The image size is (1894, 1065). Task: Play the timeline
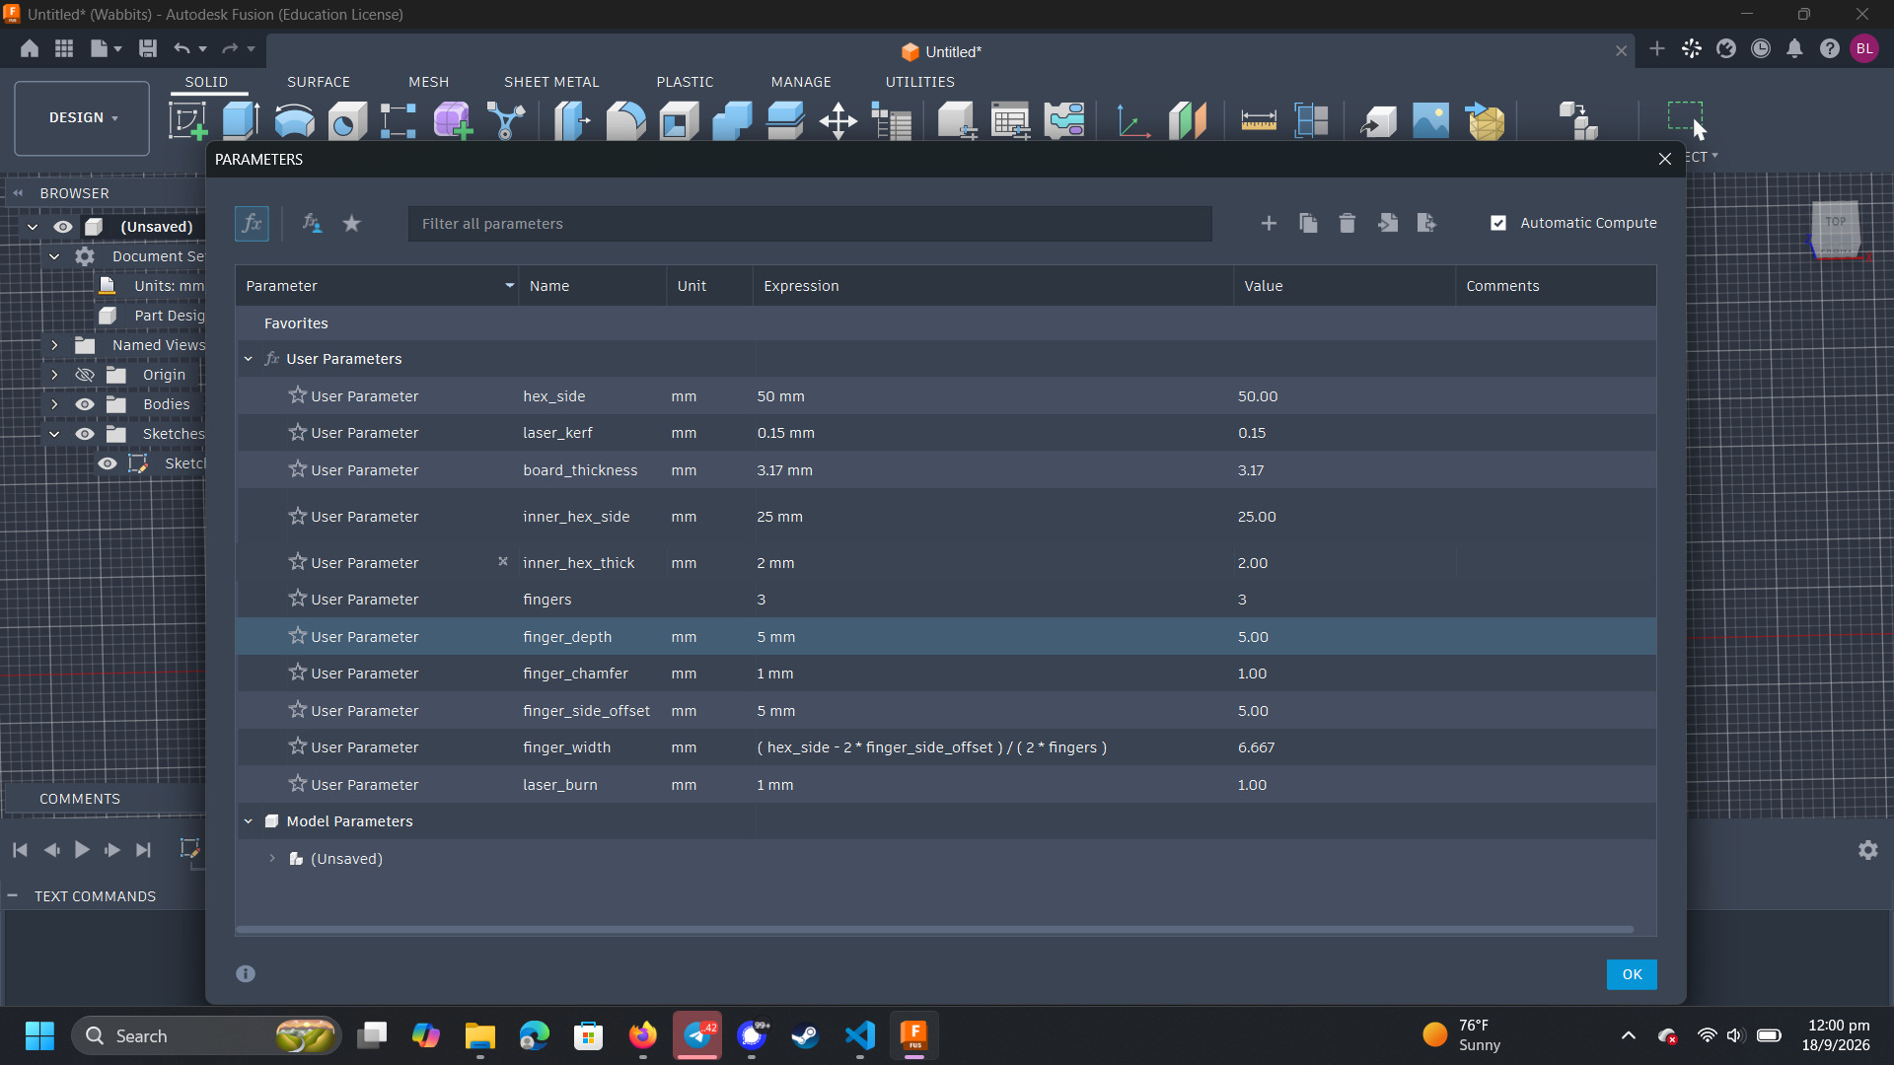[x=82, y=850]
